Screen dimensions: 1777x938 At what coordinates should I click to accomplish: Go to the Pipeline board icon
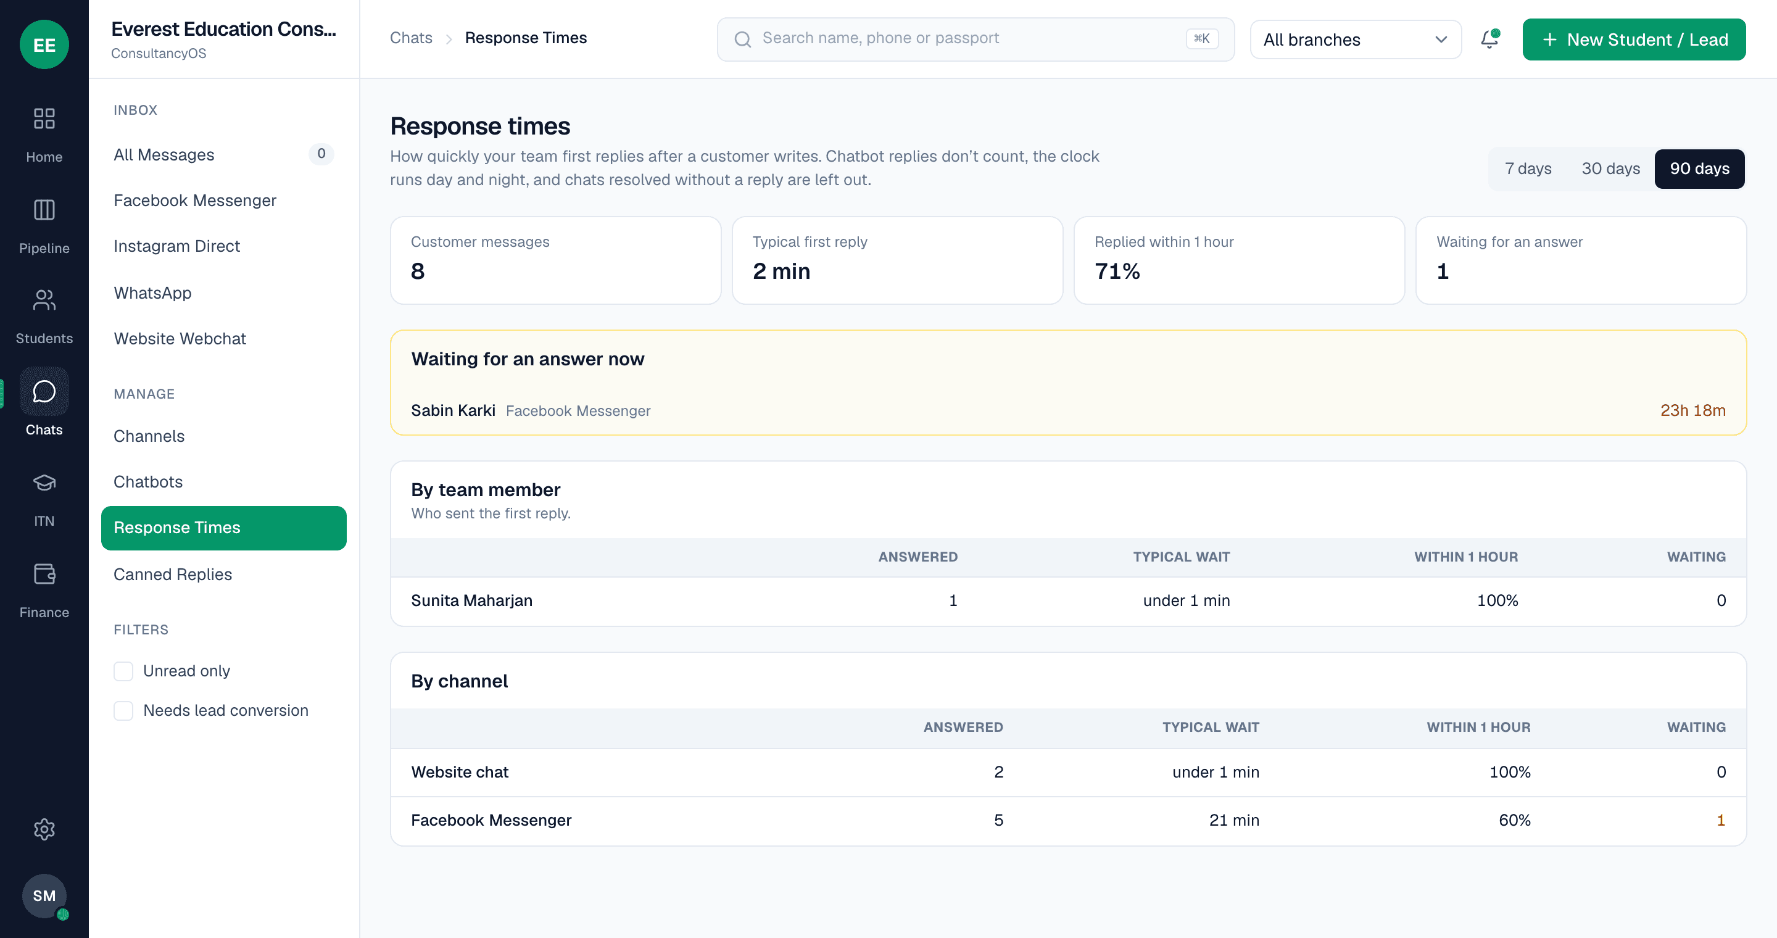click(x=44, y=210)
